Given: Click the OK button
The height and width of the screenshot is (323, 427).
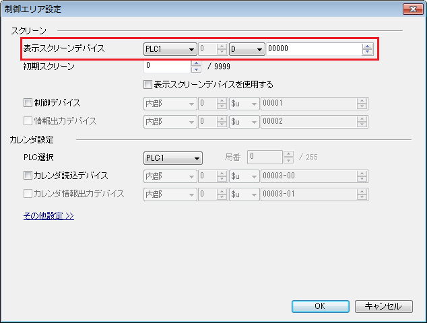Looking at the screenshot, I should (x=320, y=306).
